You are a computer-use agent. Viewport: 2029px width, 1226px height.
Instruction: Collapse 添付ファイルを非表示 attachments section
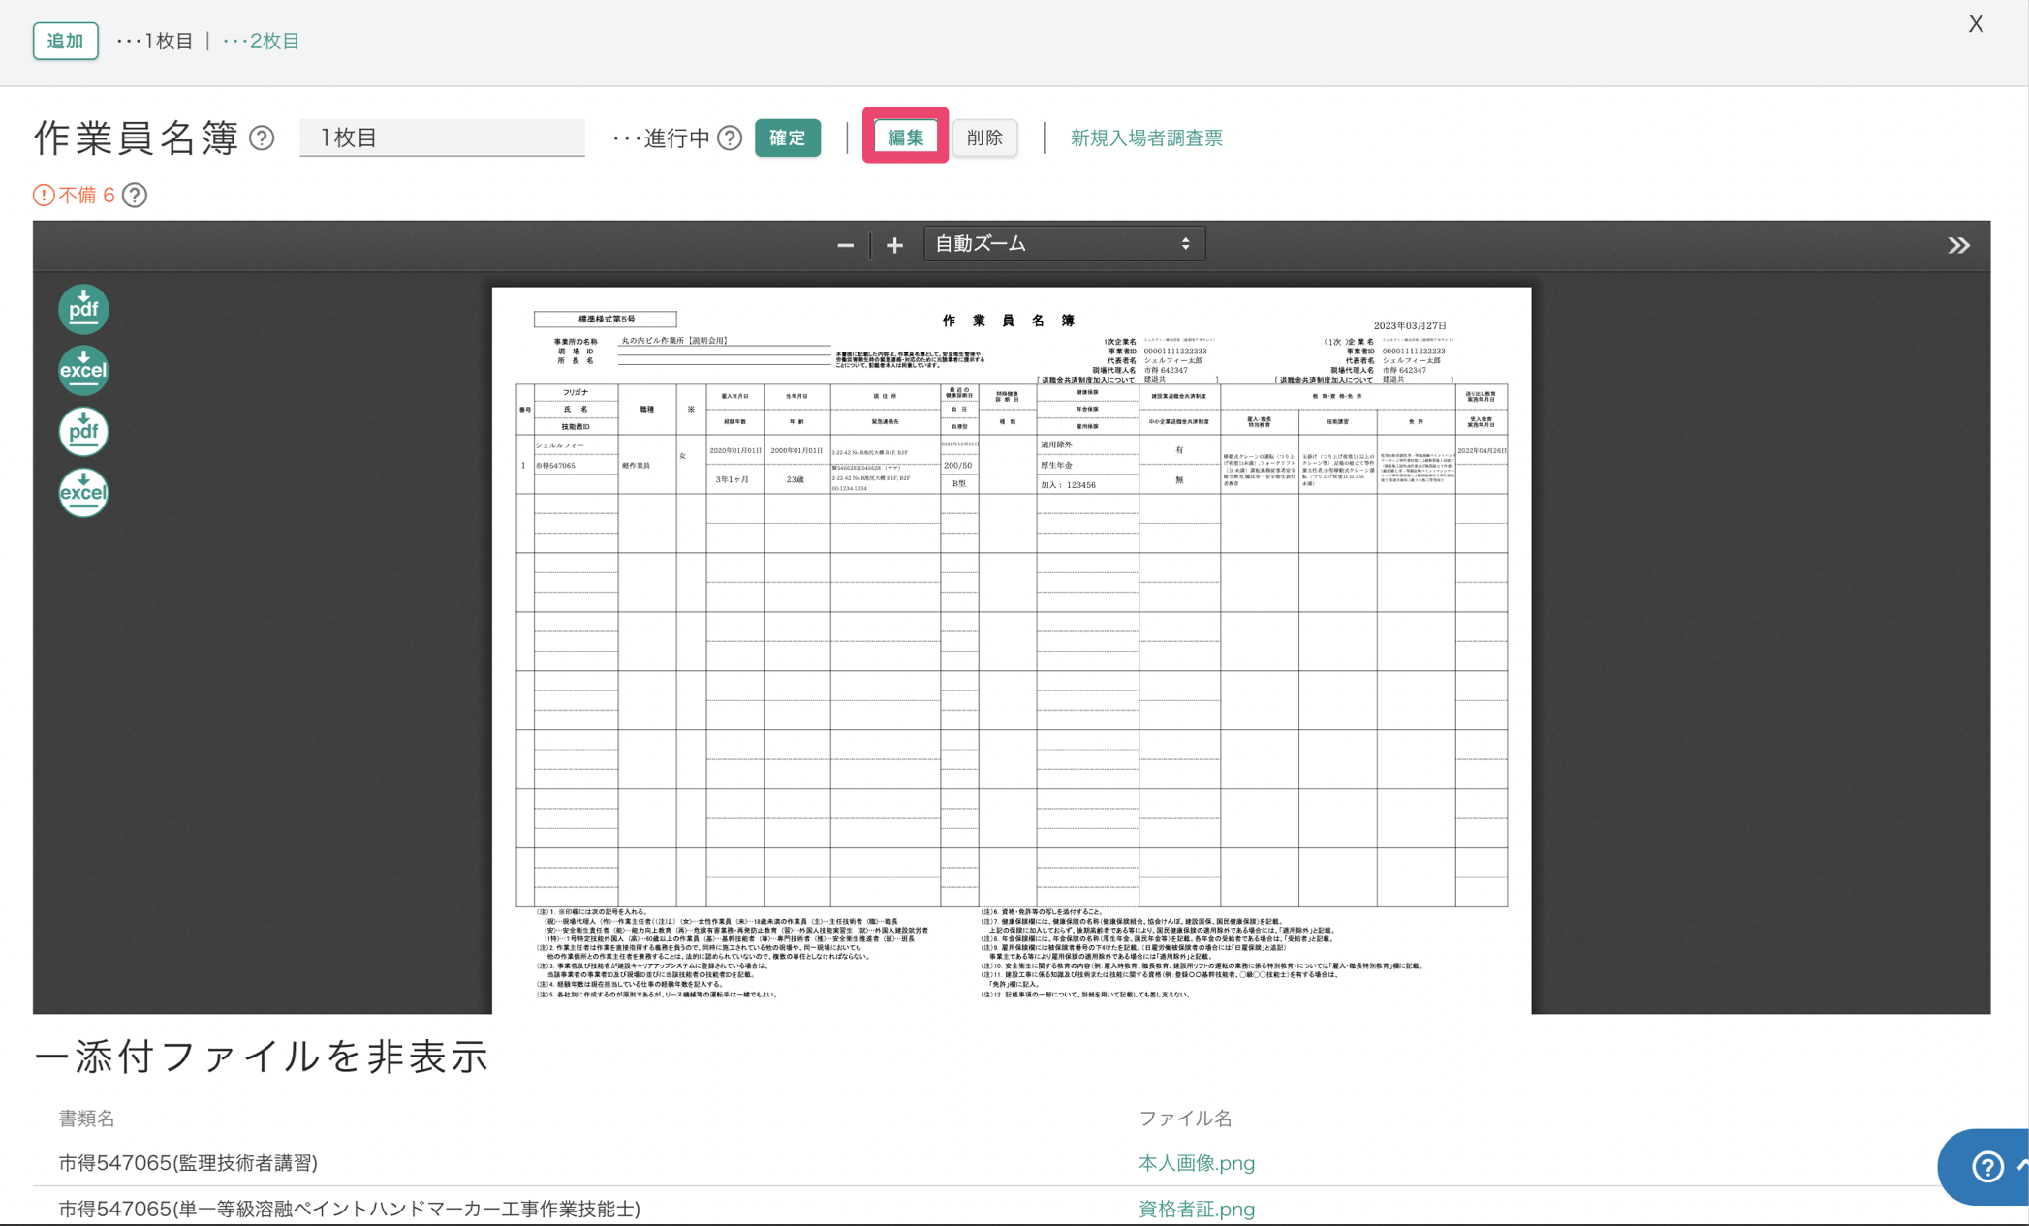(262, 1057)
